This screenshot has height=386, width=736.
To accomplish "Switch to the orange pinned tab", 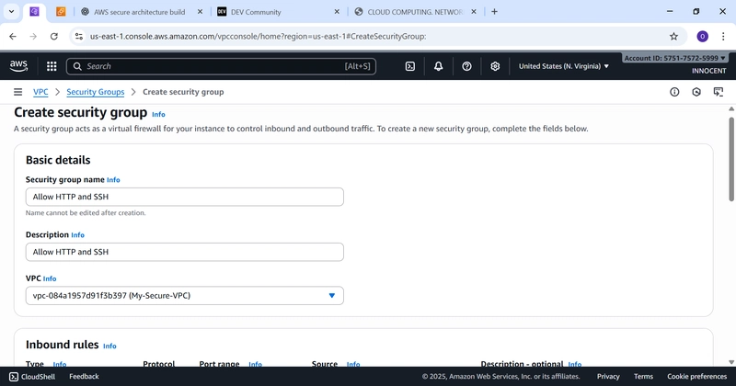I will pos(61,12).
